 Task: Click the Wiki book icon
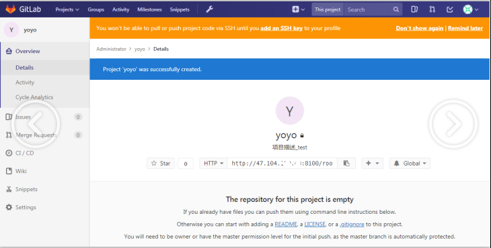click(9, 171)
